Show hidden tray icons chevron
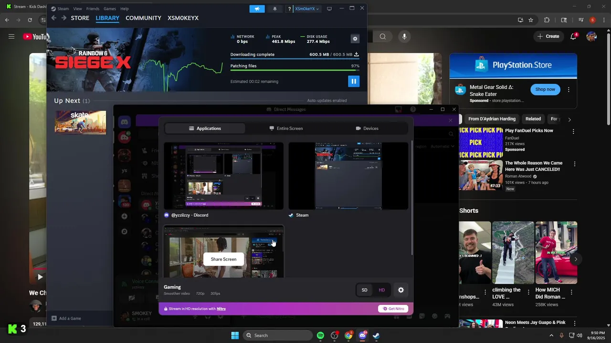The height and width of the screenshot is (343, 611). (x=551, y=335)
